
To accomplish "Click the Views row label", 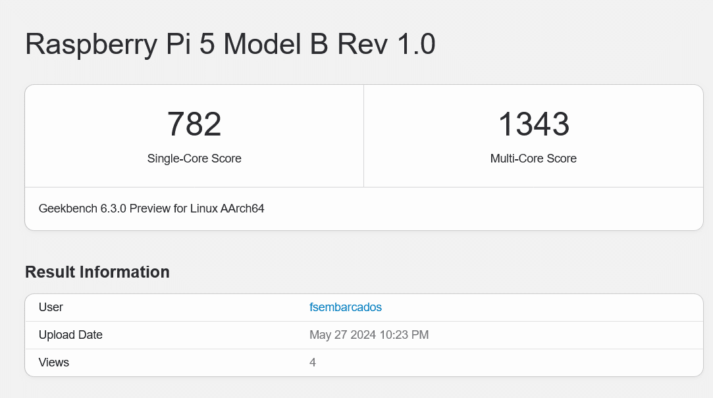I will 54,362.
